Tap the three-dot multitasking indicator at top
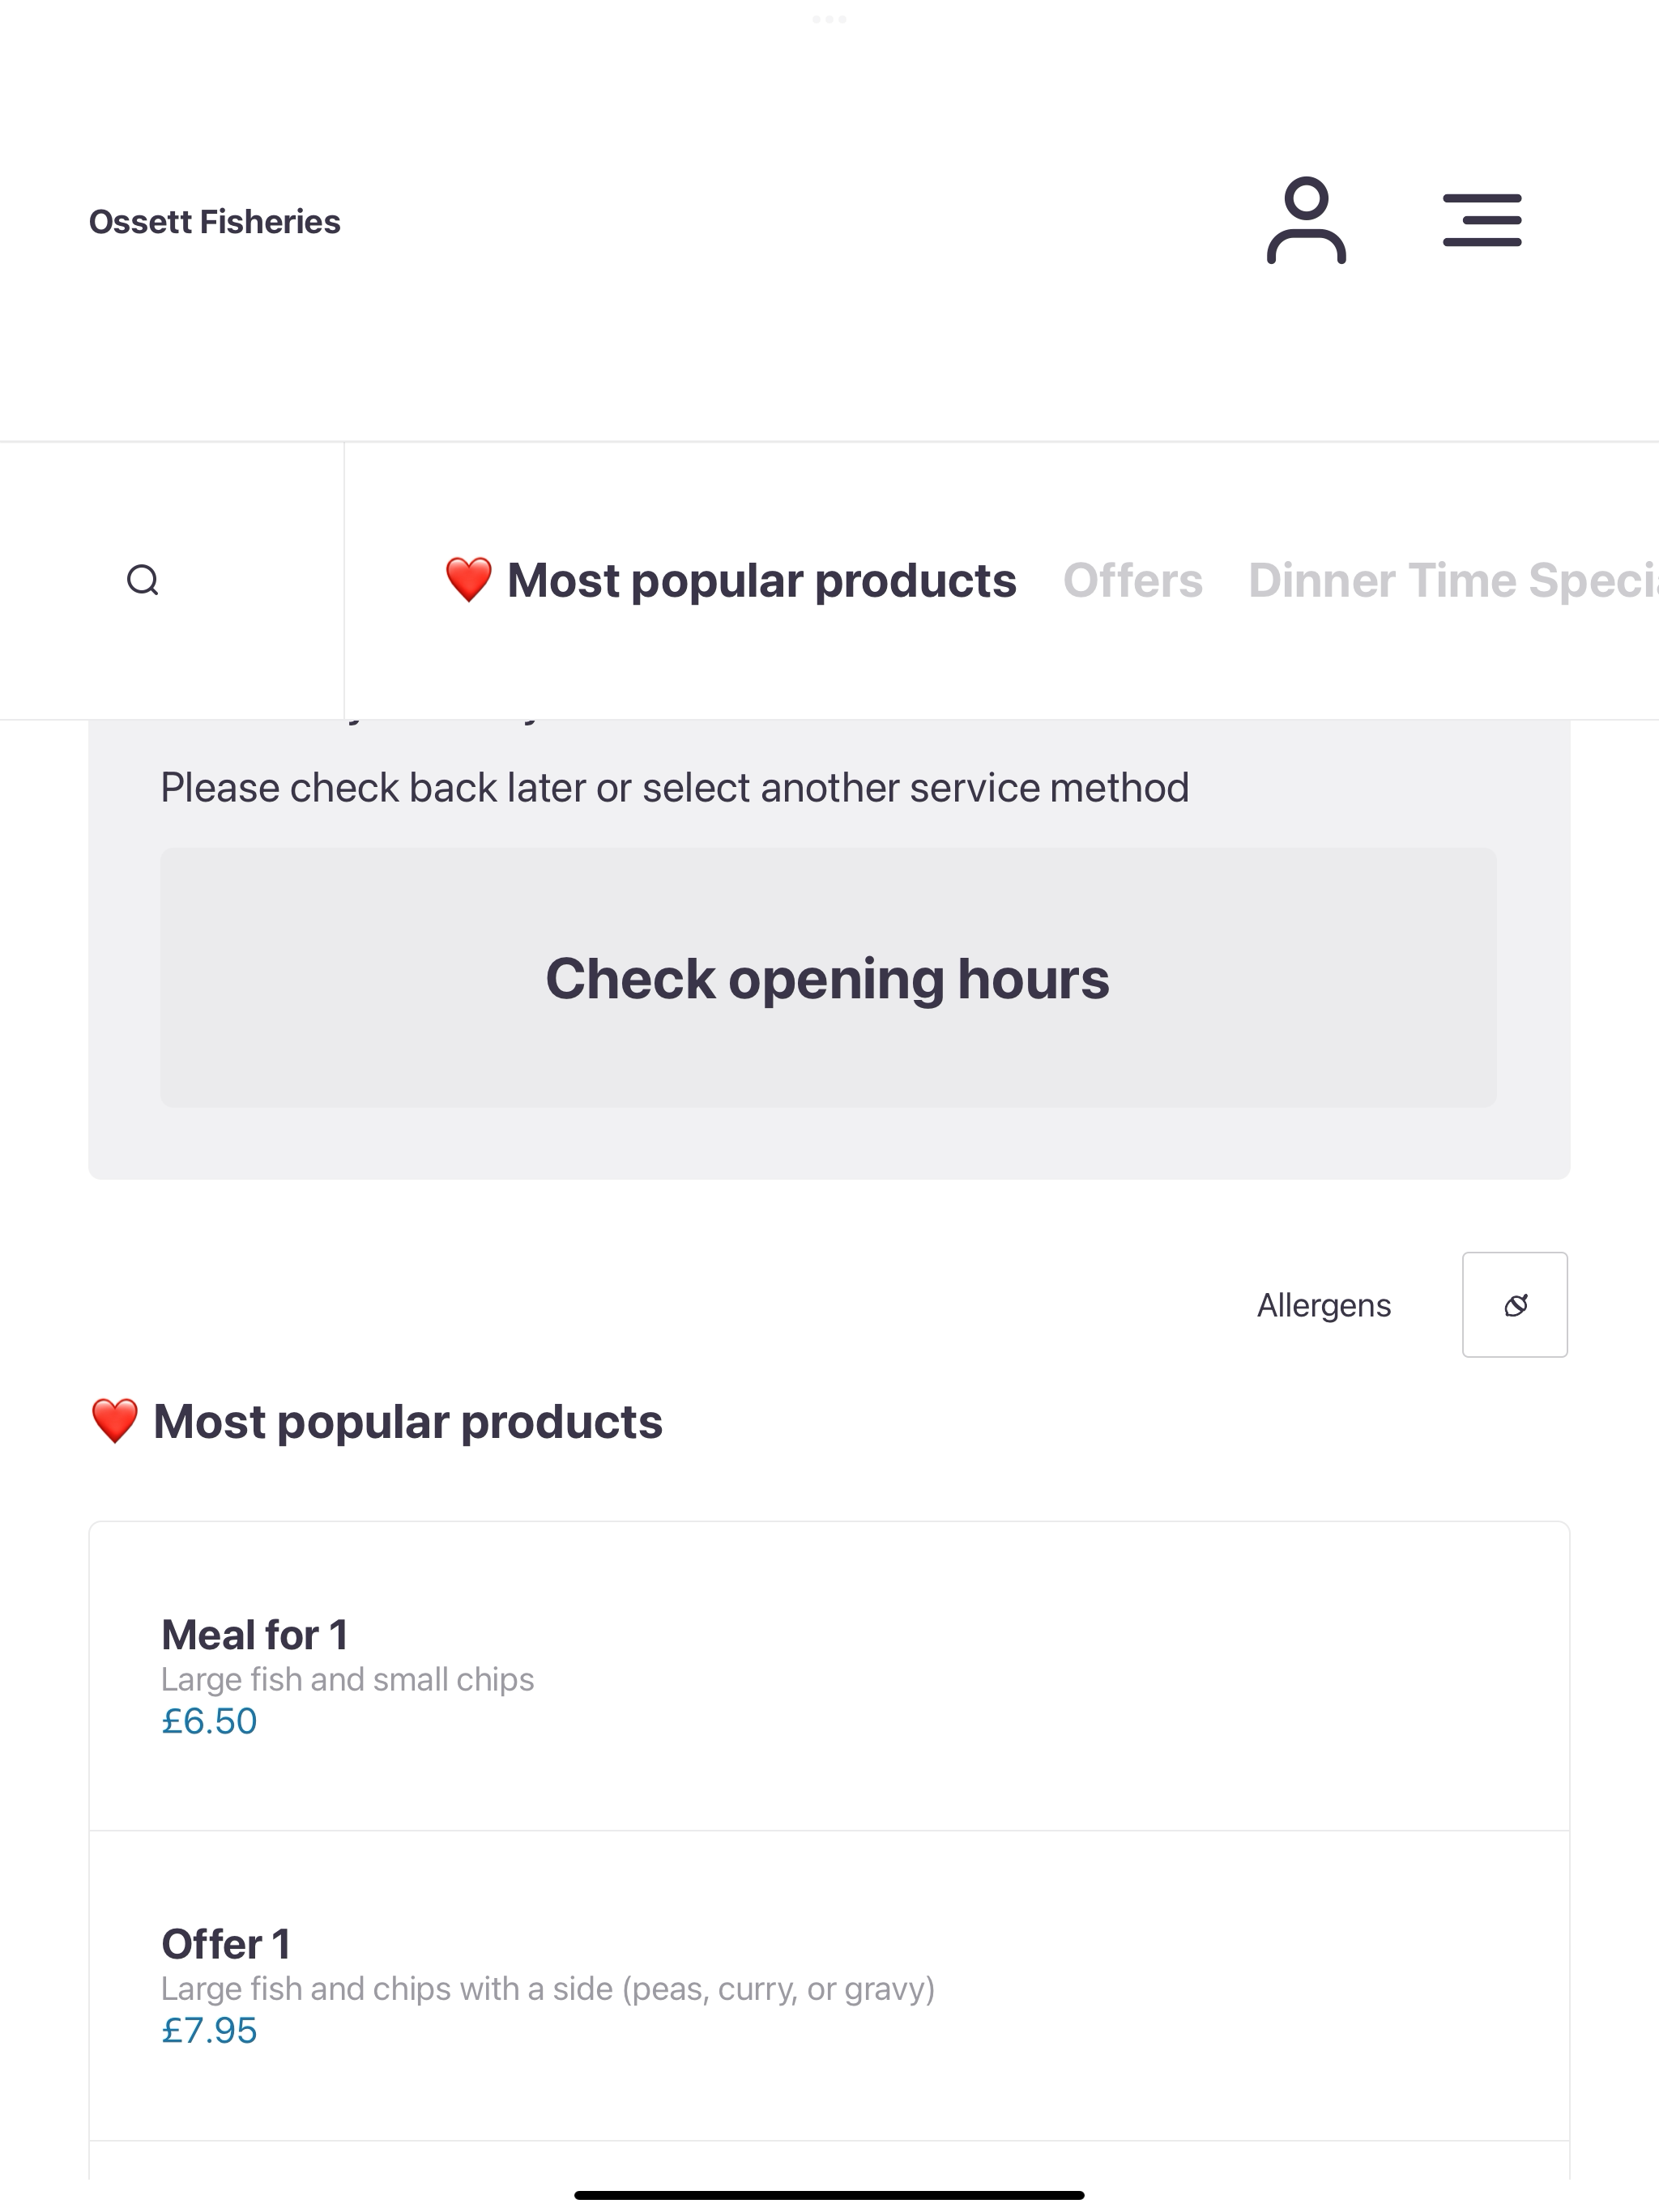This screenshot has width=1659, height=2212. (x=829, y=19)
